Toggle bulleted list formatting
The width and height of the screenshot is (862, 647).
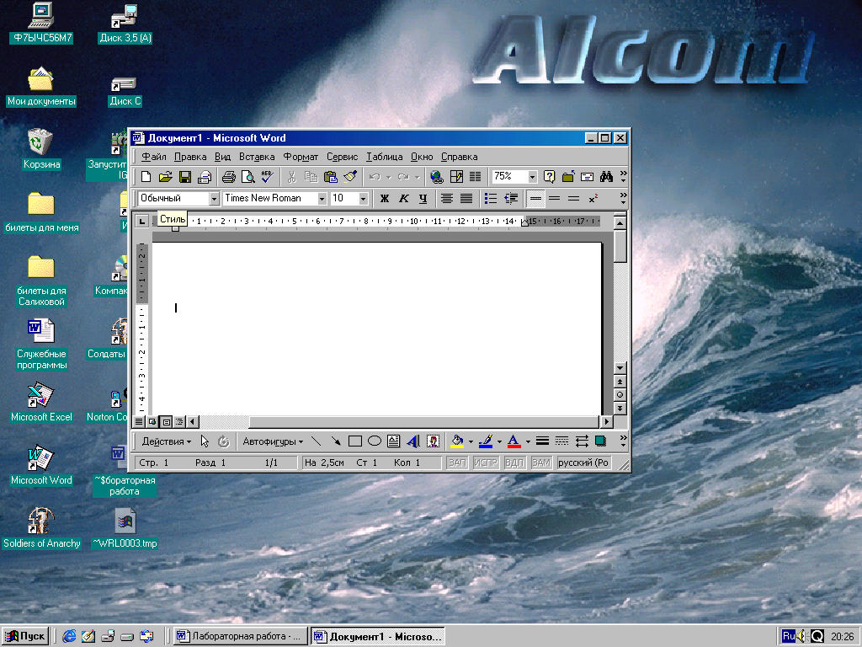tap(491, 198)
